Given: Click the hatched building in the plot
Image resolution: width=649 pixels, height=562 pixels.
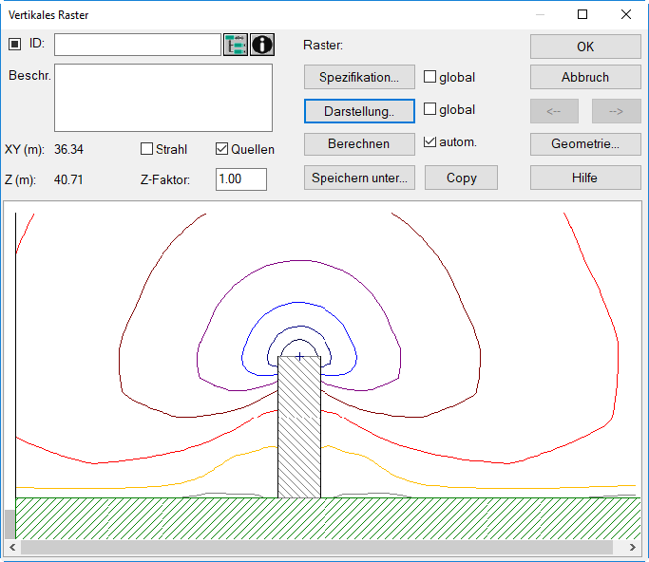Looking at the screenshot, I should point(299,427).
